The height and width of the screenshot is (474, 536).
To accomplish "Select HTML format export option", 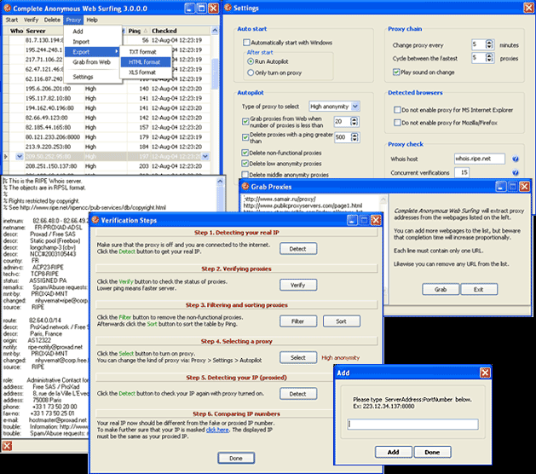I will [144, 62].
